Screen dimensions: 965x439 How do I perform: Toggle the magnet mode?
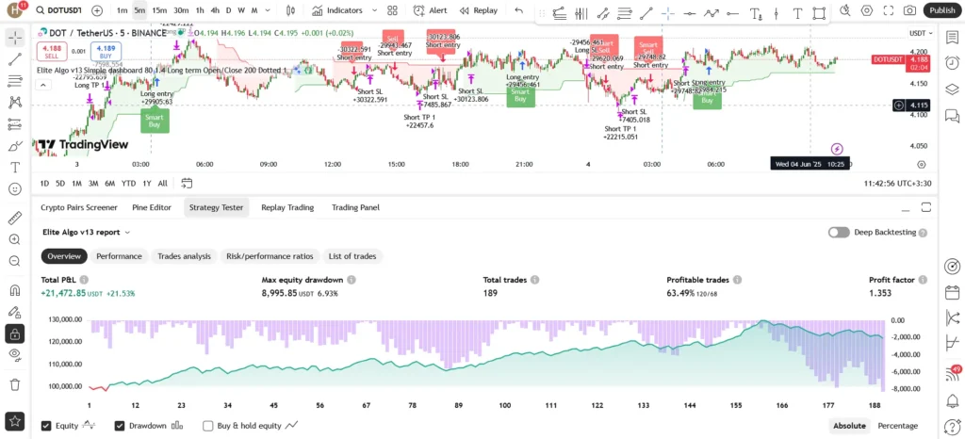pos(15,289)
